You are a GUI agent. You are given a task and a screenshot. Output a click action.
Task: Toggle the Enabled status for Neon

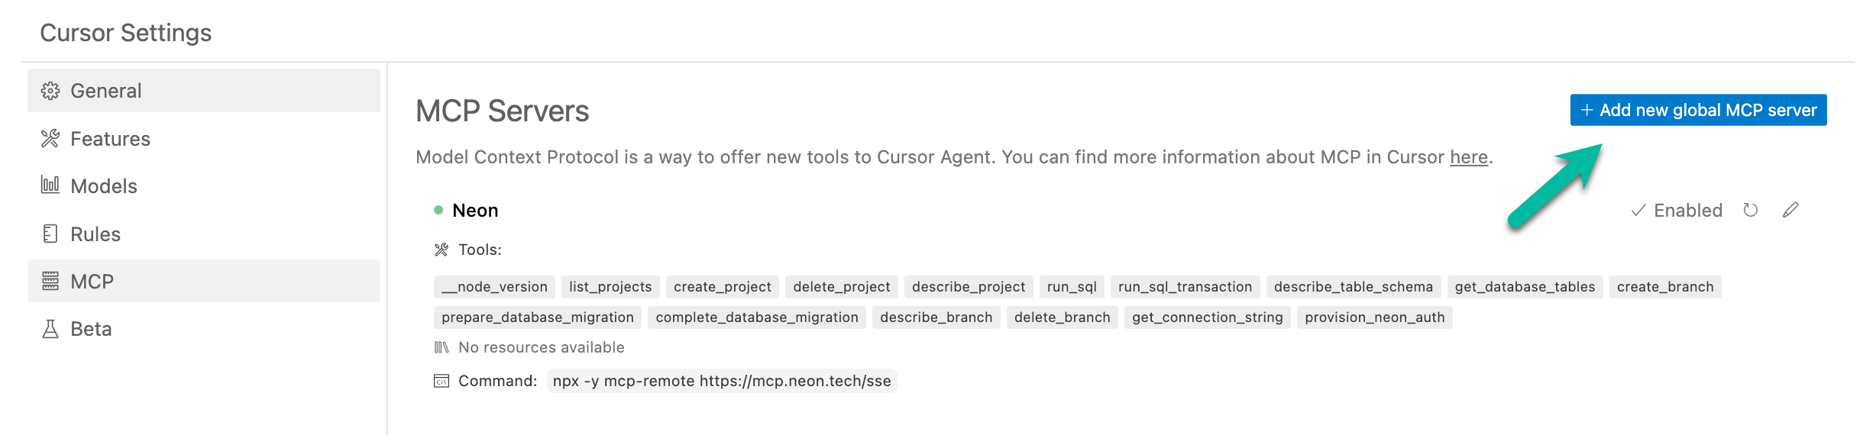pyautogui.click(x=1677, y=211)
